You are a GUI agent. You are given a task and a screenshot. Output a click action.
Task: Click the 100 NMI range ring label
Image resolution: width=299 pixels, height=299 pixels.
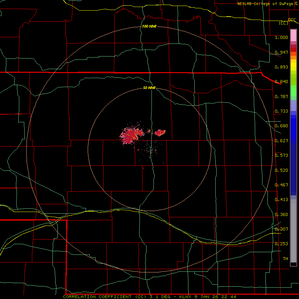(149, 26)
